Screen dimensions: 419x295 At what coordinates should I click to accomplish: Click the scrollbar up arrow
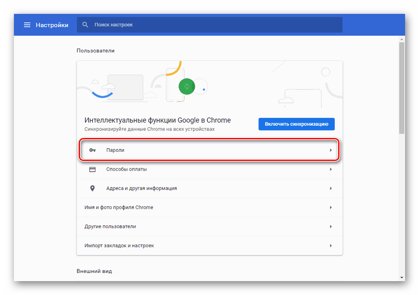[x=402, y=39]
